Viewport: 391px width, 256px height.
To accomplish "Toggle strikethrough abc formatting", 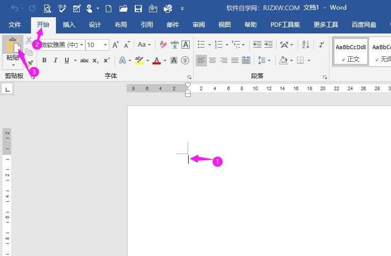I will [x=84, y=60].
